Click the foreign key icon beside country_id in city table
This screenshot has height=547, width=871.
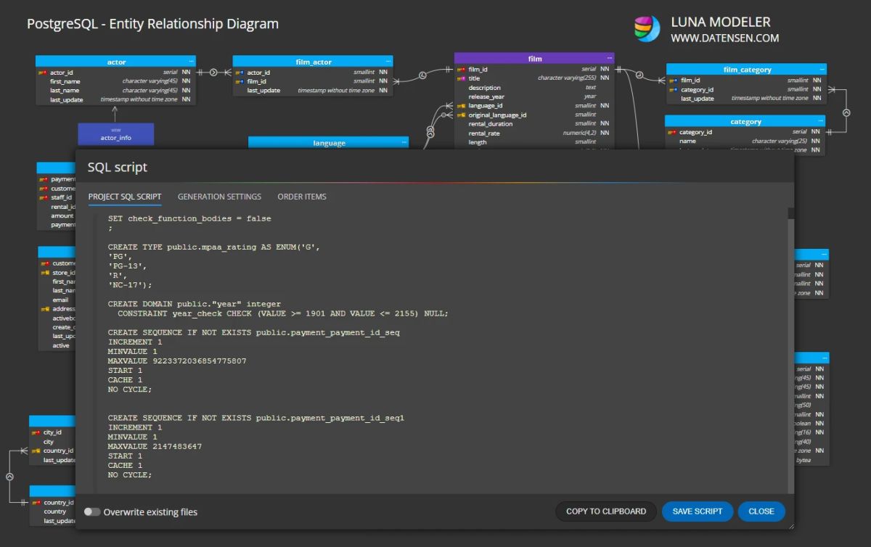point(36,451)
